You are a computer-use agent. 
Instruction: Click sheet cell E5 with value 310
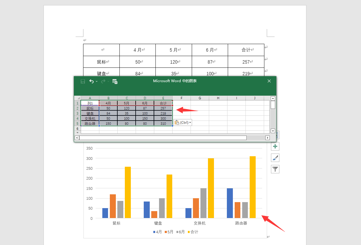click(163, 124)
